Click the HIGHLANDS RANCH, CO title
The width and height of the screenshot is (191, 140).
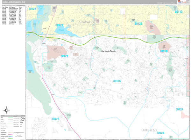tap(14, 2)
